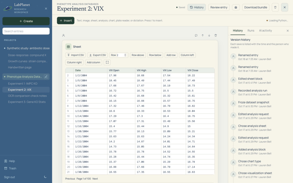
Task: Select the VIX Close column header
Action: coord(200,70)
